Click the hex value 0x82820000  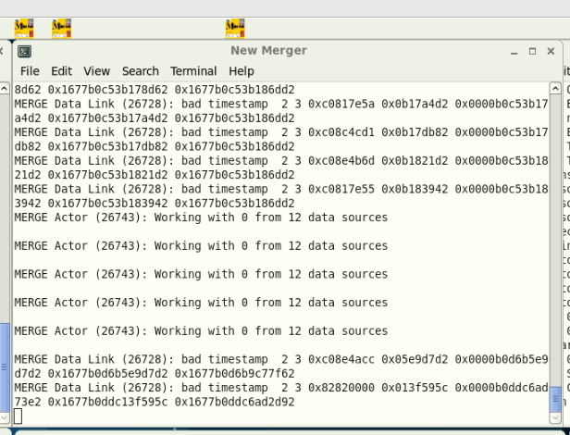click(x=341, y=388)
